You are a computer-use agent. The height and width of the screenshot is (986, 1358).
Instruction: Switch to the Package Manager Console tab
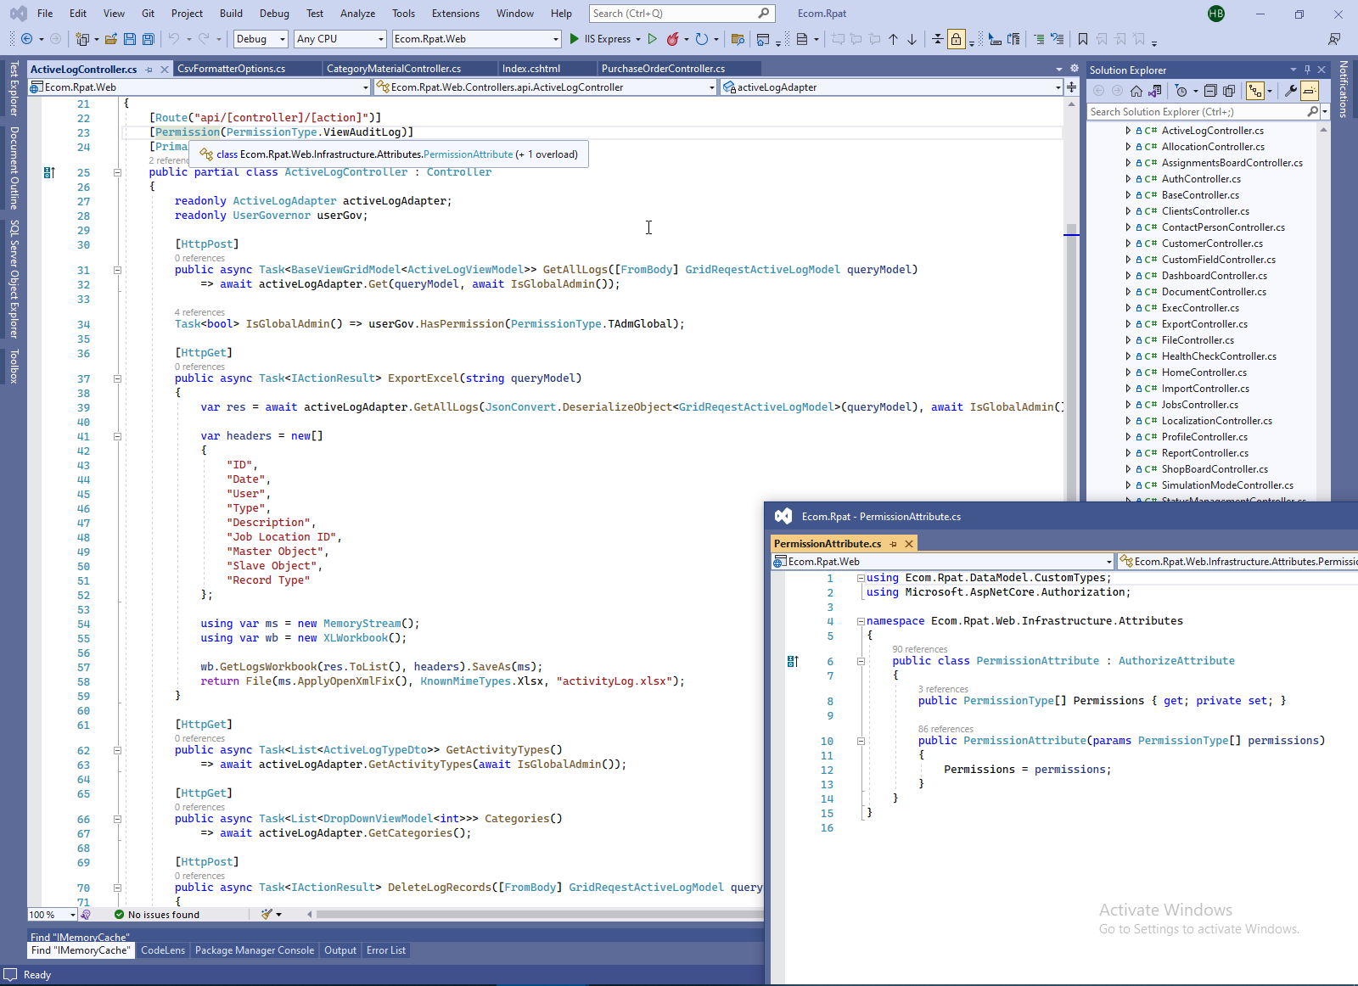point(254,950)
